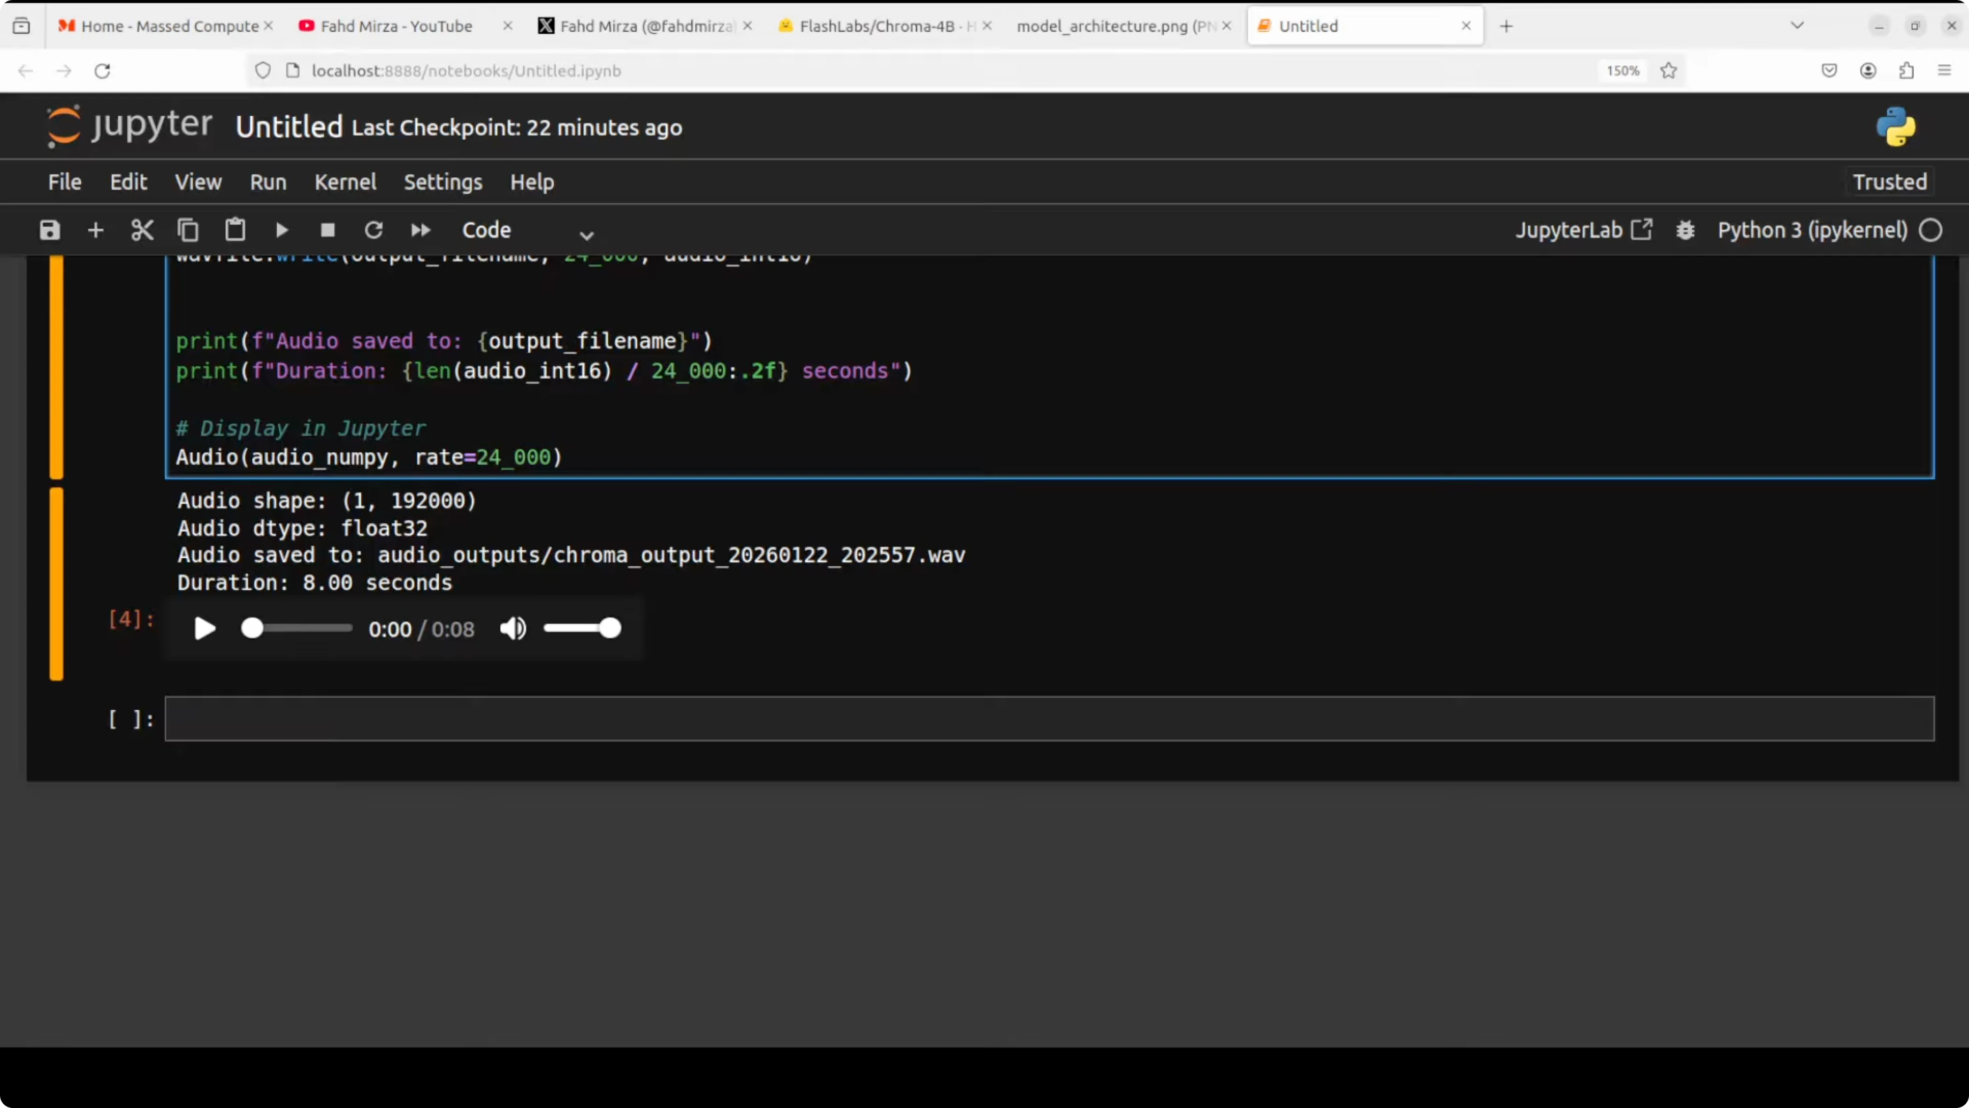The height and width of the screenshot is (1108, 1969).
Task: Play the generated audio output
Action: (204, 628)
